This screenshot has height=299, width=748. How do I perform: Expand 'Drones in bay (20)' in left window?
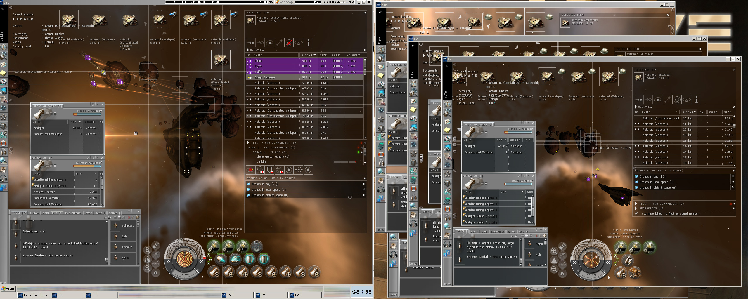coord(364,184)
